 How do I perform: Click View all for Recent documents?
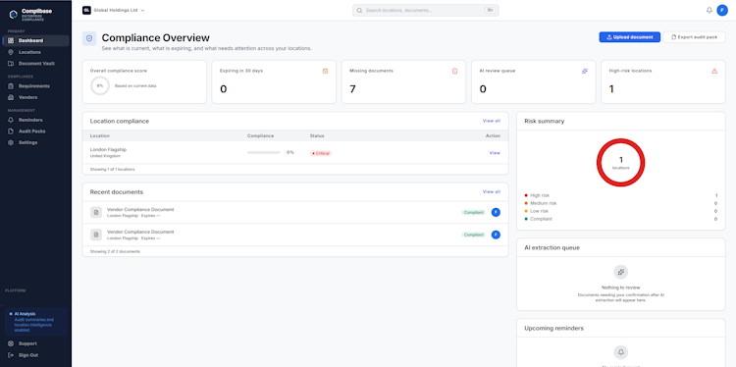pyautogui.click(x=492, y=192)
